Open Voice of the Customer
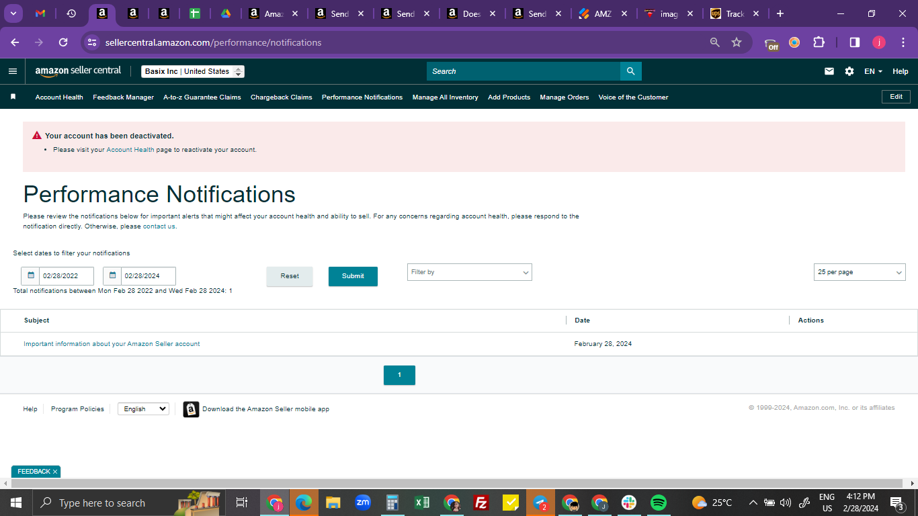This screenshot has width=918, height=516. point(633,97)
